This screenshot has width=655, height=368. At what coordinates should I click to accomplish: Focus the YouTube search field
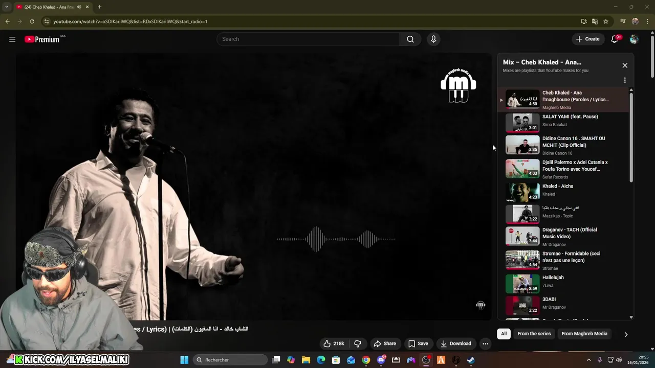(x=308, y=39)
